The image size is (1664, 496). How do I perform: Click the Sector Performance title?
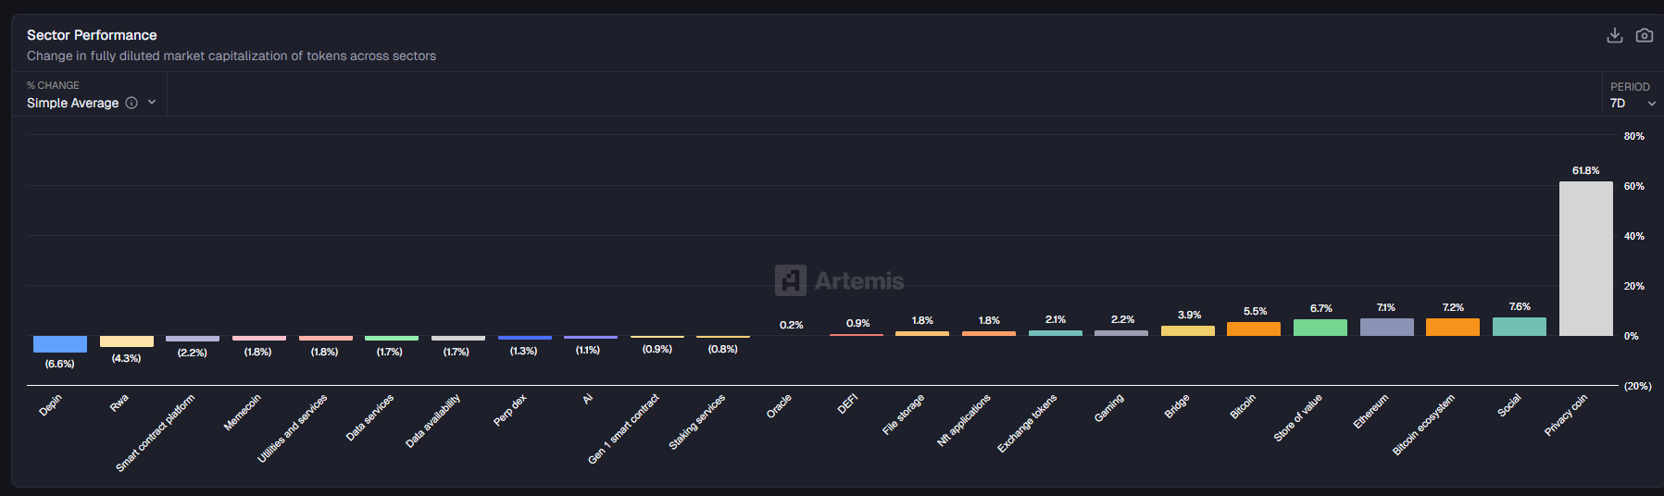[x=92, y=35]
